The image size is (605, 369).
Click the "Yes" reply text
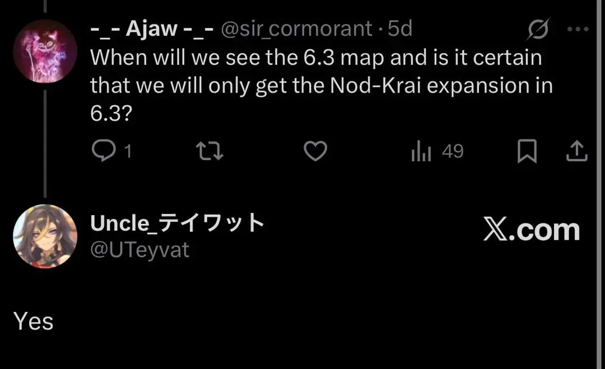click(34, 322)
